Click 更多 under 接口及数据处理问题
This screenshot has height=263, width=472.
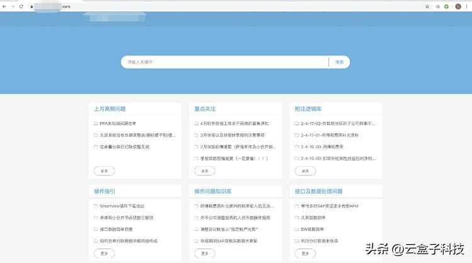(305, 254)
